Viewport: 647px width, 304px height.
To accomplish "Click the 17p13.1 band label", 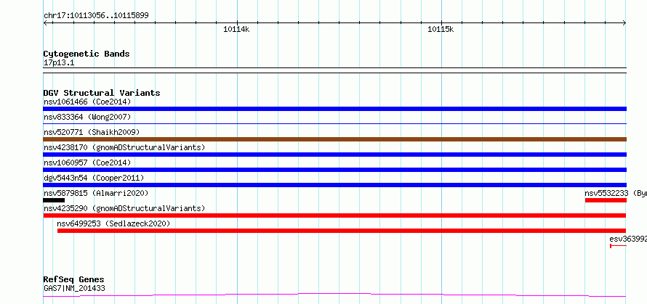I will pos(59,63).
